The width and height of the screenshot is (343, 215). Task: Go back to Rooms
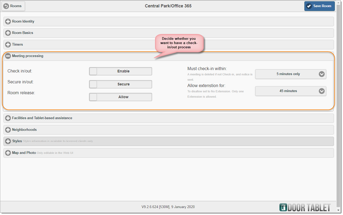[13, 6]
